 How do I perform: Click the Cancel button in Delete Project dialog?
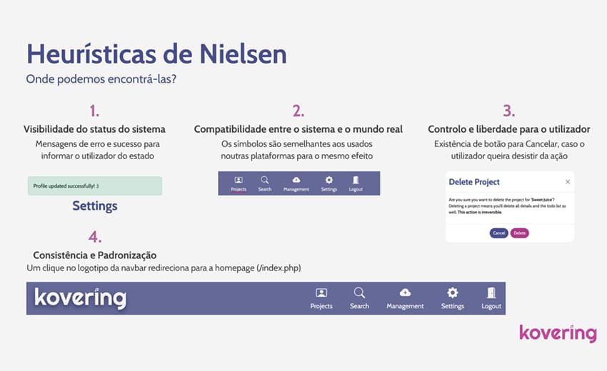coord(498,233)
